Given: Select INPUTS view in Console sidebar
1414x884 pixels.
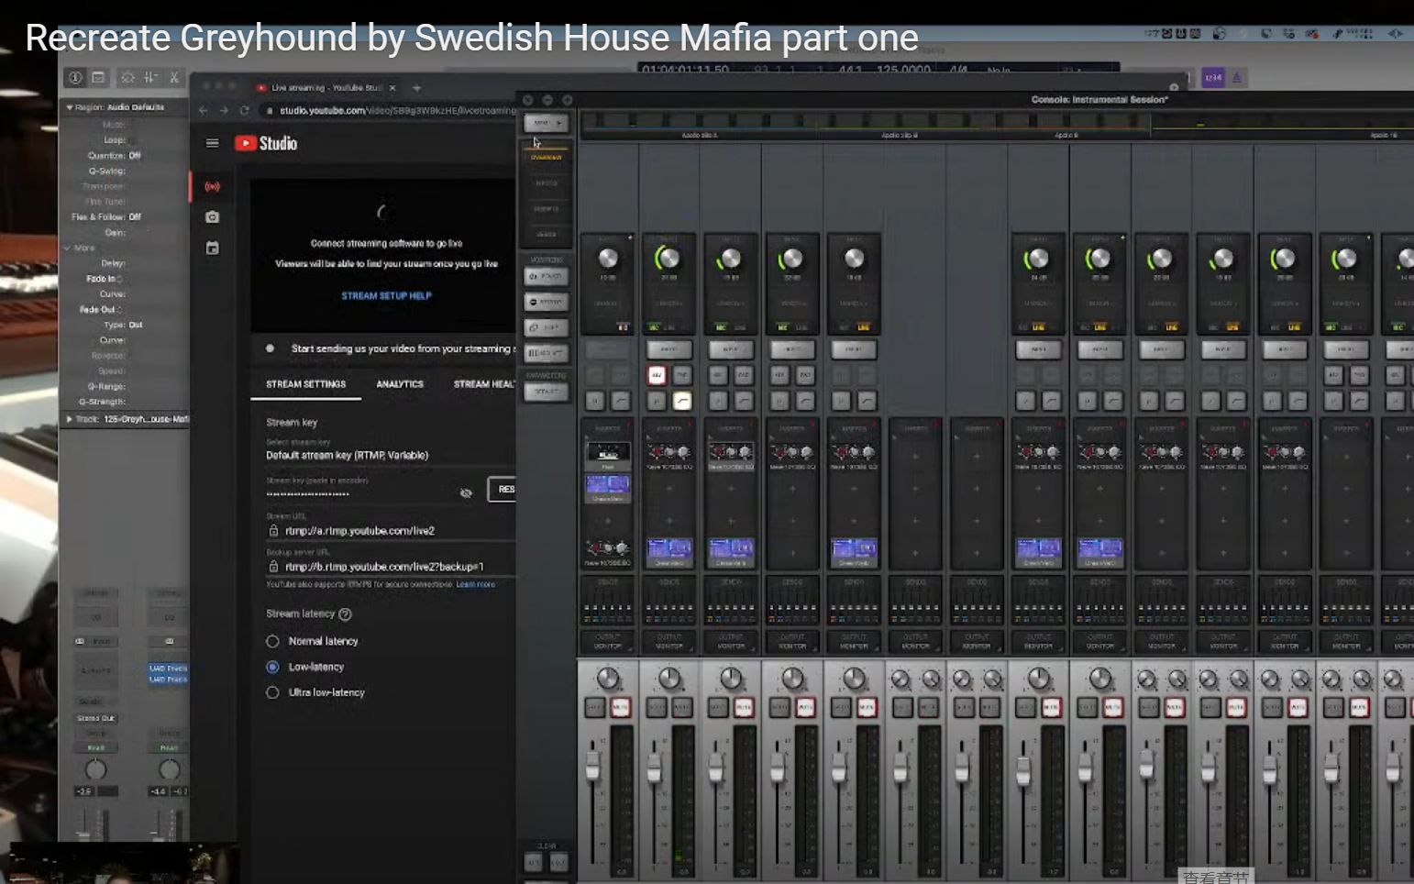Looking at the screenshot, I should point(546,183).
